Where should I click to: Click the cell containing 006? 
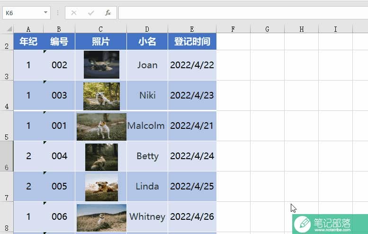pyautogui.click(x=59, y=216)
